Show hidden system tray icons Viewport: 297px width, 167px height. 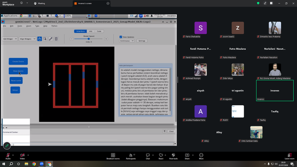(x=265, y=164)
